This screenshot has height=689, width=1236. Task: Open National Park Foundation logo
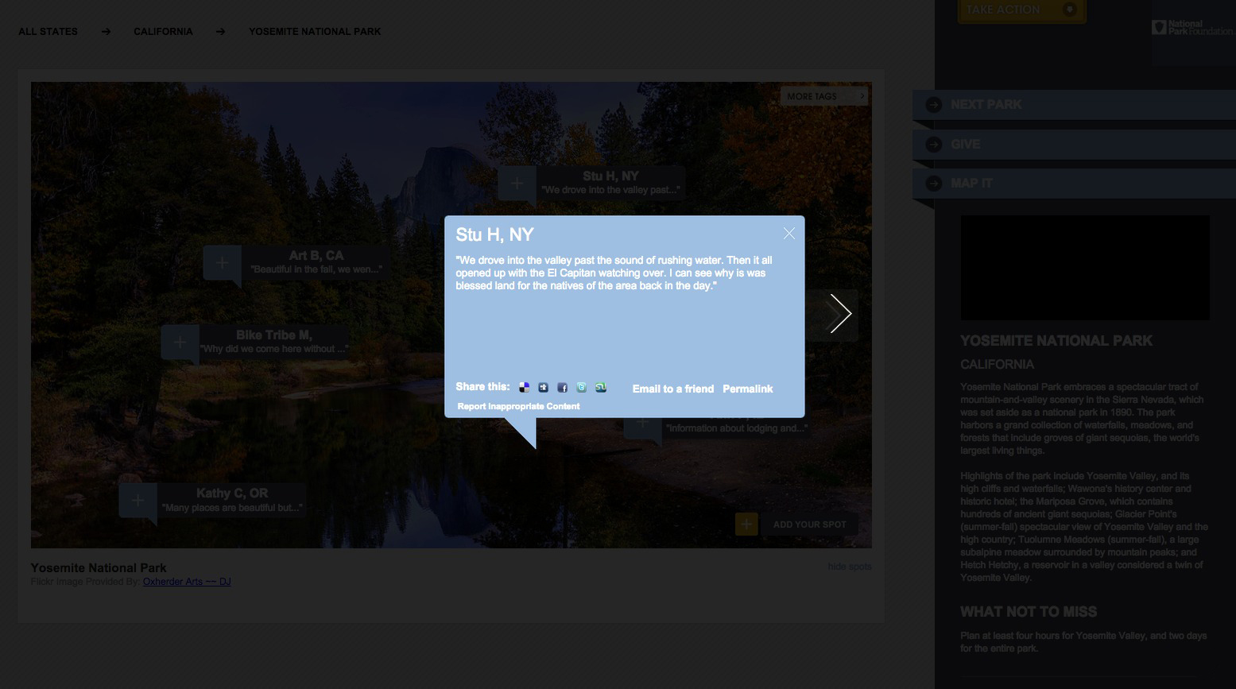pyautogui.click(x=1191, y=28)
